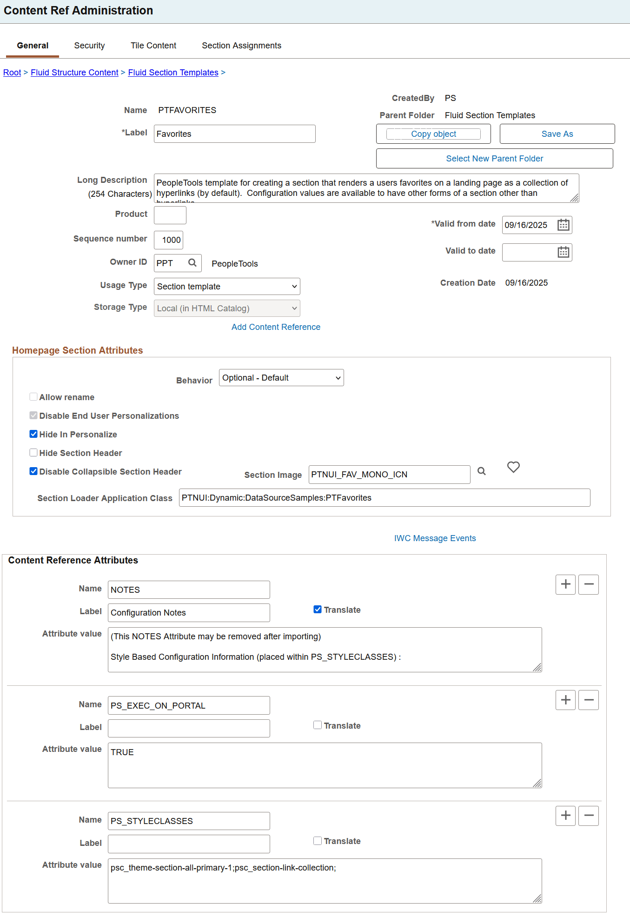Add a row after the NOTES attribute
Screen dimensions: 630x918
[565, 584]
